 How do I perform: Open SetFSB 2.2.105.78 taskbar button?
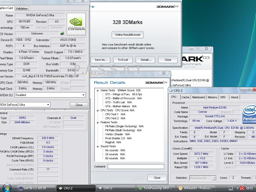(x=36, y=188)
